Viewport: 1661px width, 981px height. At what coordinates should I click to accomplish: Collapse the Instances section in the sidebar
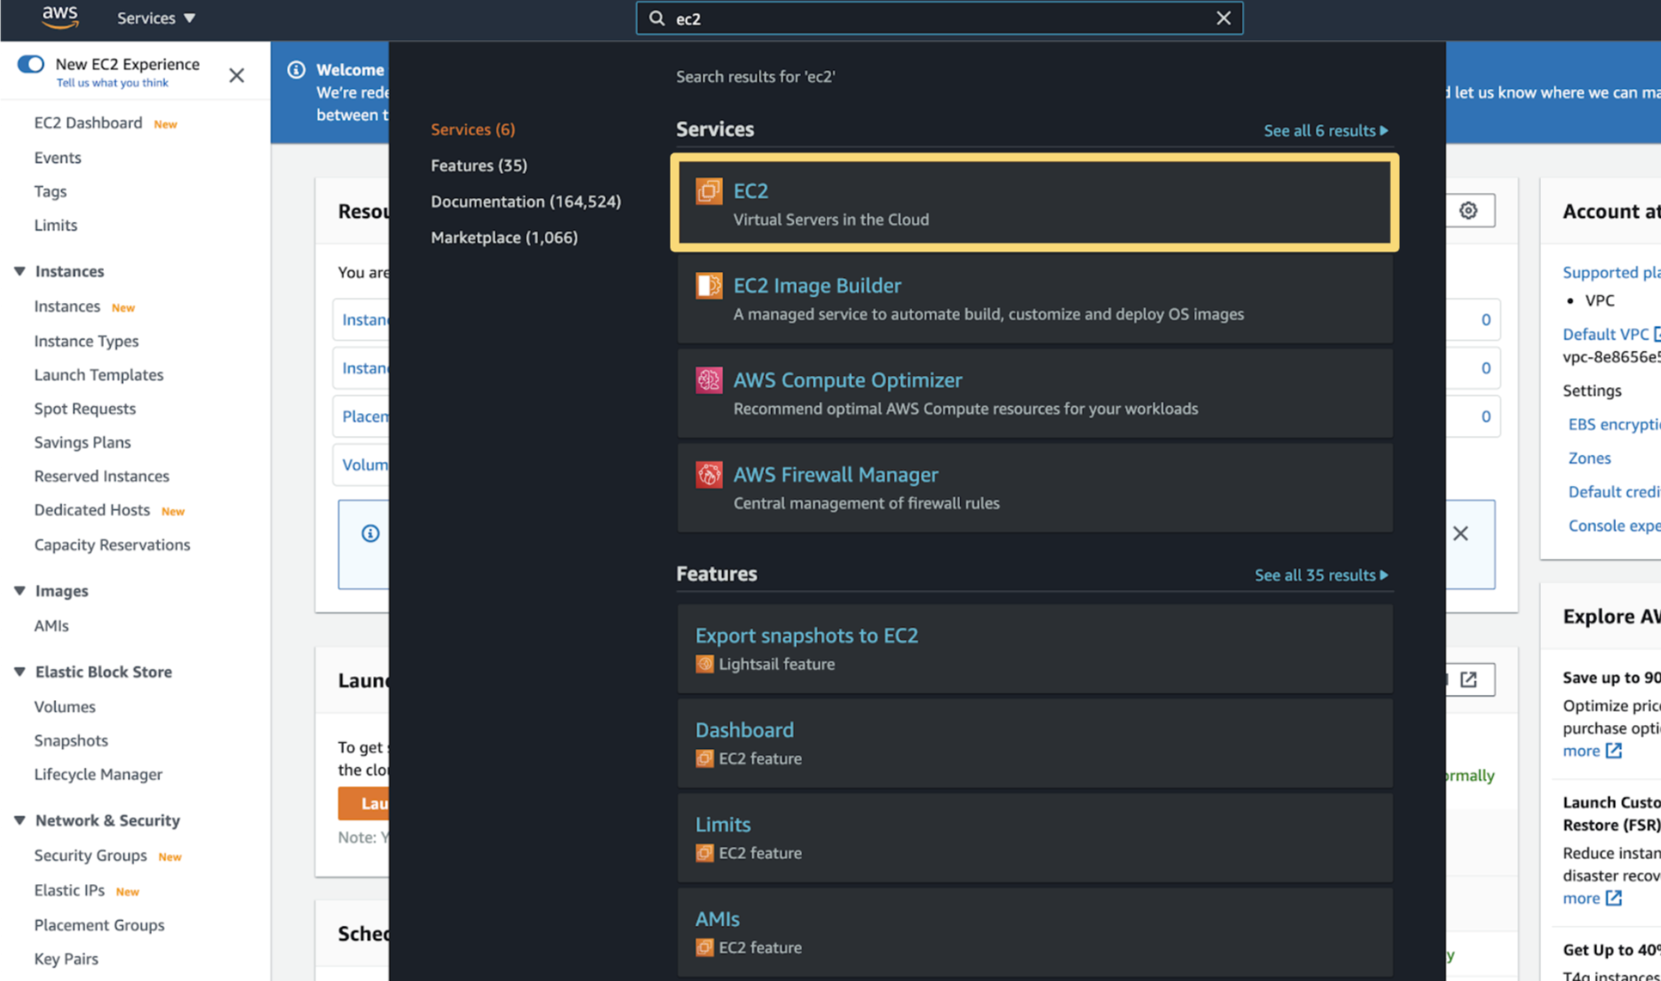(x=20, y=271)
